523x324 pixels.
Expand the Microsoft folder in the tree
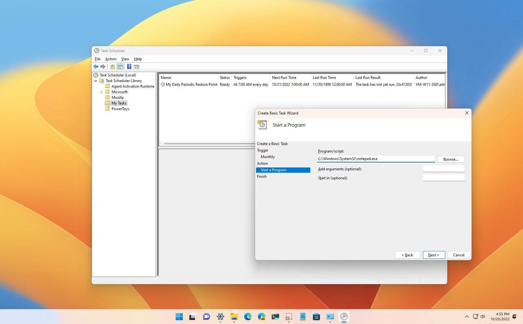click(x=101, y=92)
